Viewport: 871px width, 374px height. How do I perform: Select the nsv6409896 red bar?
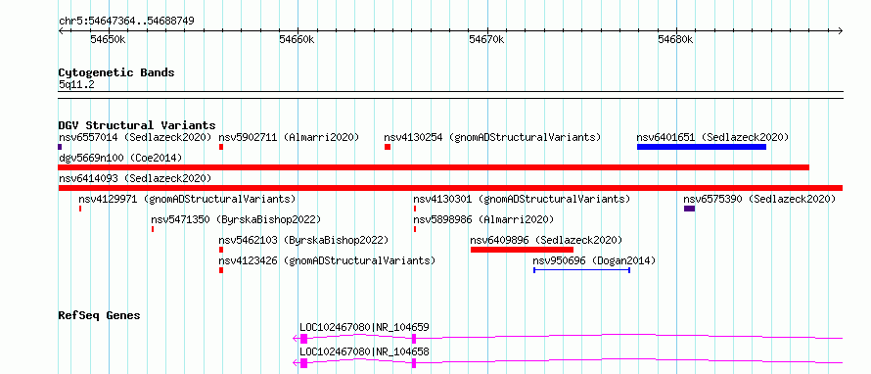pos(522,250)
